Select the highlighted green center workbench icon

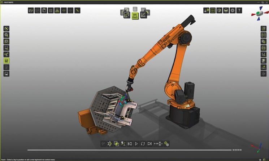135,16
